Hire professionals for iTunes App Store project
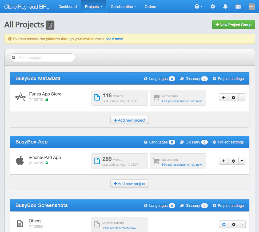The height and width of the screenshot is (232, 259). tap(182, 101)
